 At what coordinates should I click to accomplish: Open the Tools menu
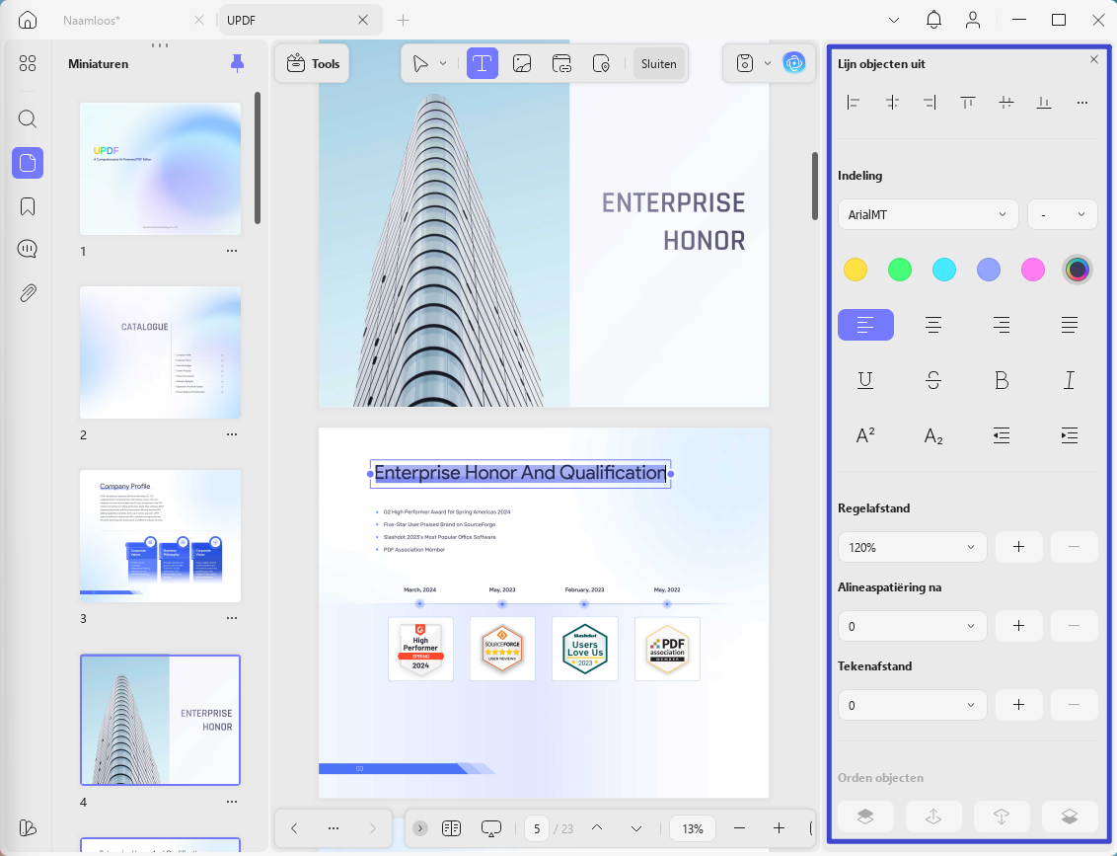(313, 63)
